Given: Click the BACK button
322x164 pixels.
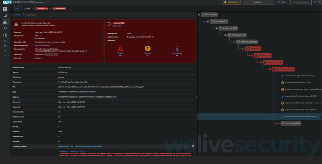Looking at the screenshot, I should (17, 9).
